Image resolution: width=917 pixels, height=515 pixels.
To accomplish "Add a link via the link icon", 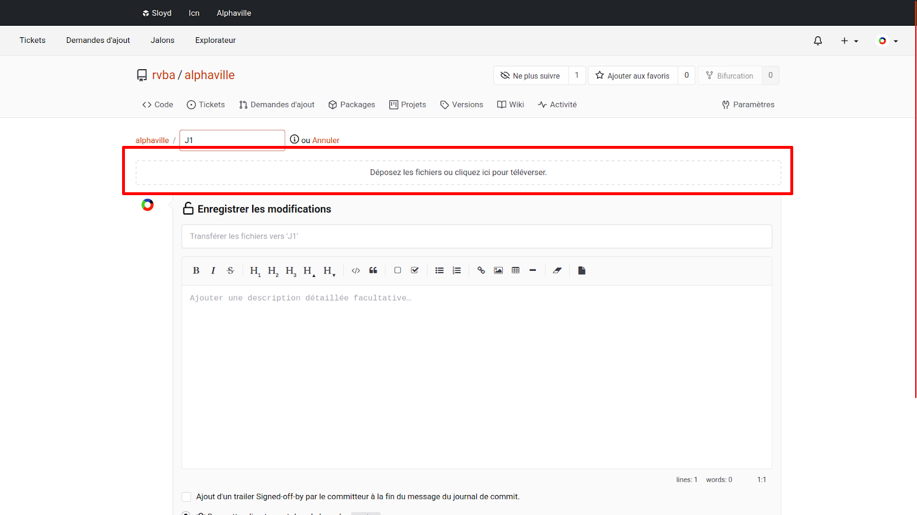I will pos(481,271).
